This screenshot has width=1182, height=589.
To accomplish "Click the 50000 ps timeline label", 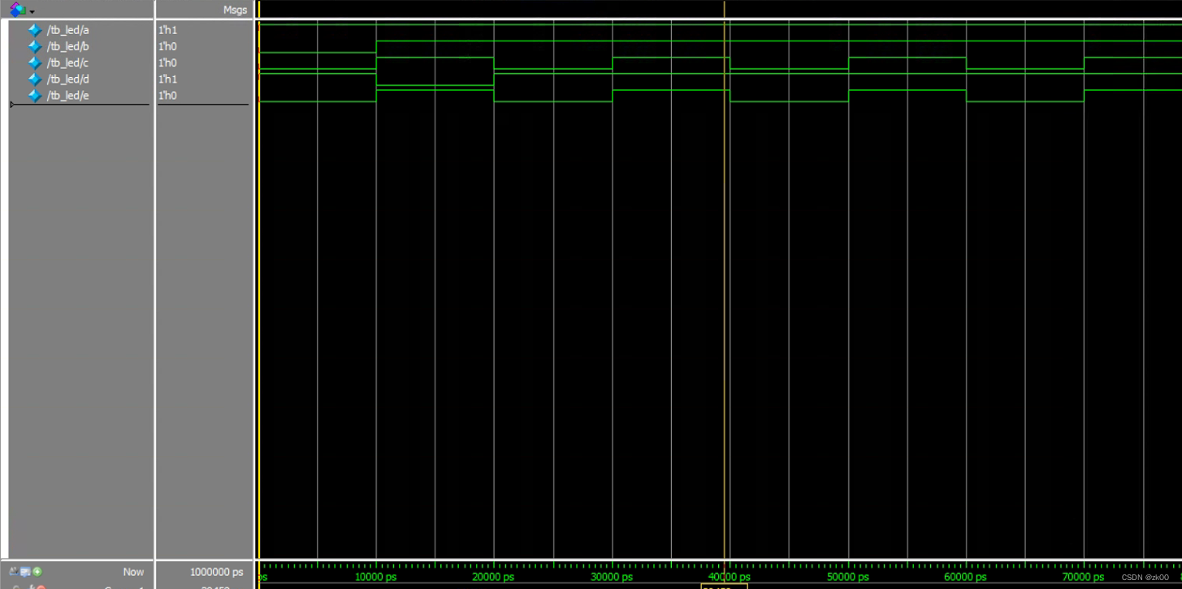I will tap(847, 577).
